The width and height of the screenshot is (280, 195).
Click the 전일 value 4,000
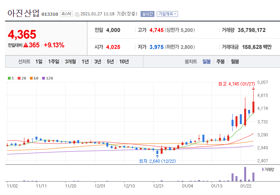[x=113, y=30]
